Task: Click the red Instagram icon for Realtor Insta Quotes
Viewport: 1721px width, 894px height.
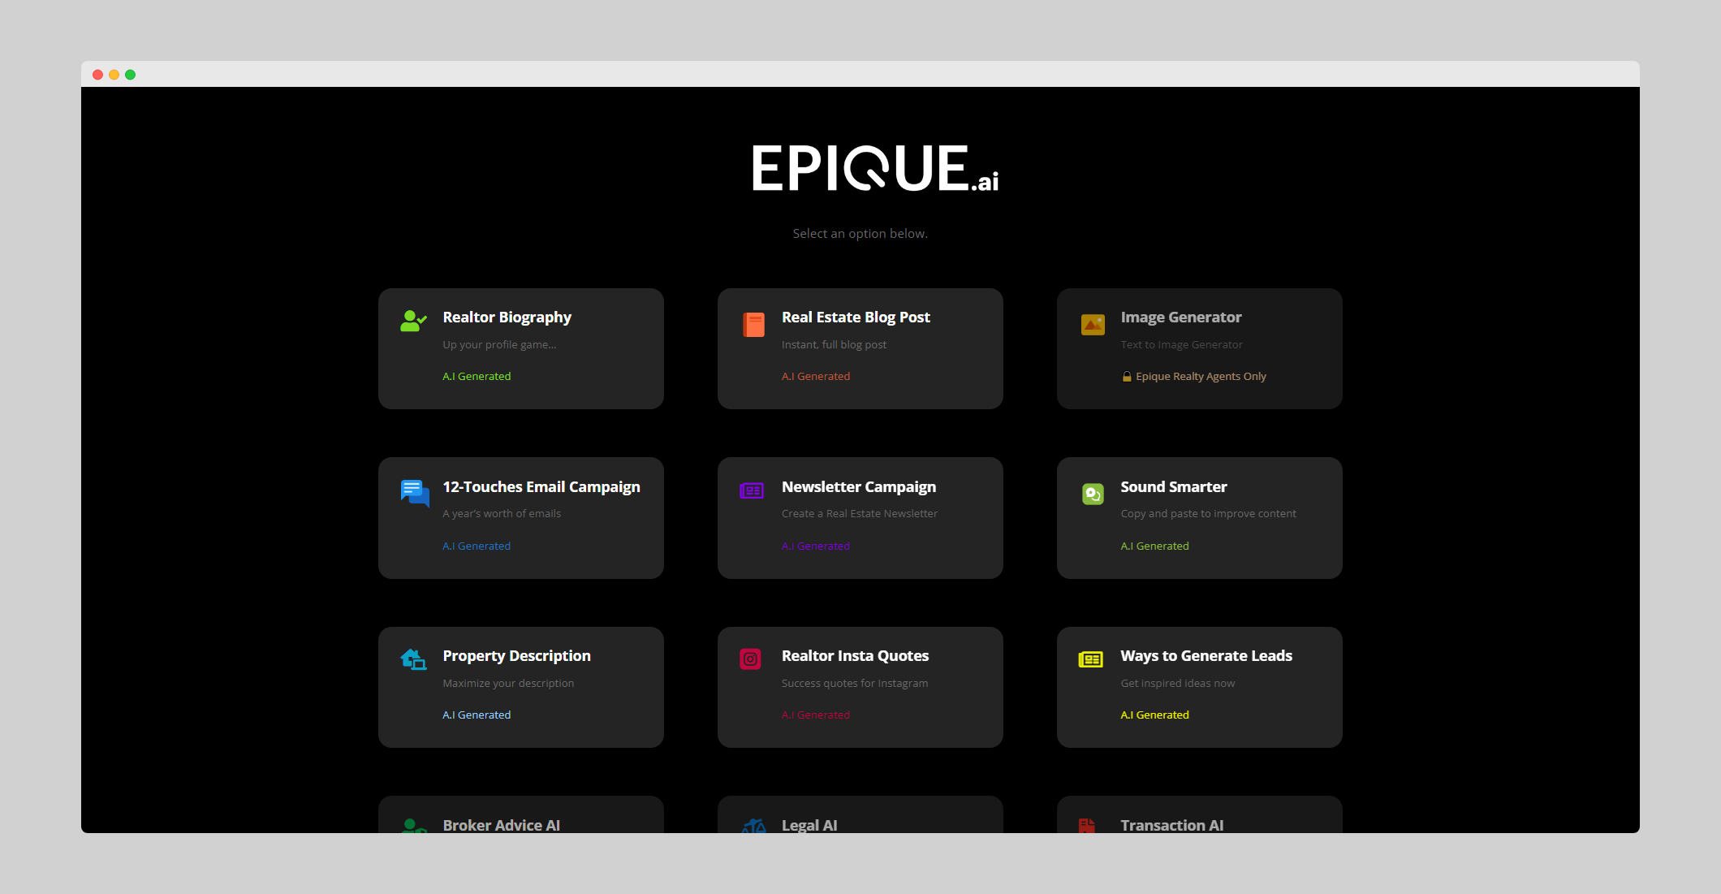Action: (x=750, y=659)
